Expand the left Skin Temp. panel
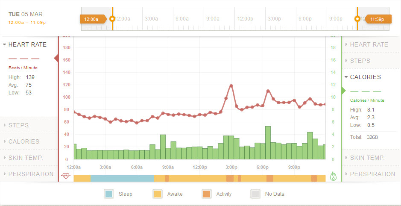401x206 pixels. tap(25, 158)
